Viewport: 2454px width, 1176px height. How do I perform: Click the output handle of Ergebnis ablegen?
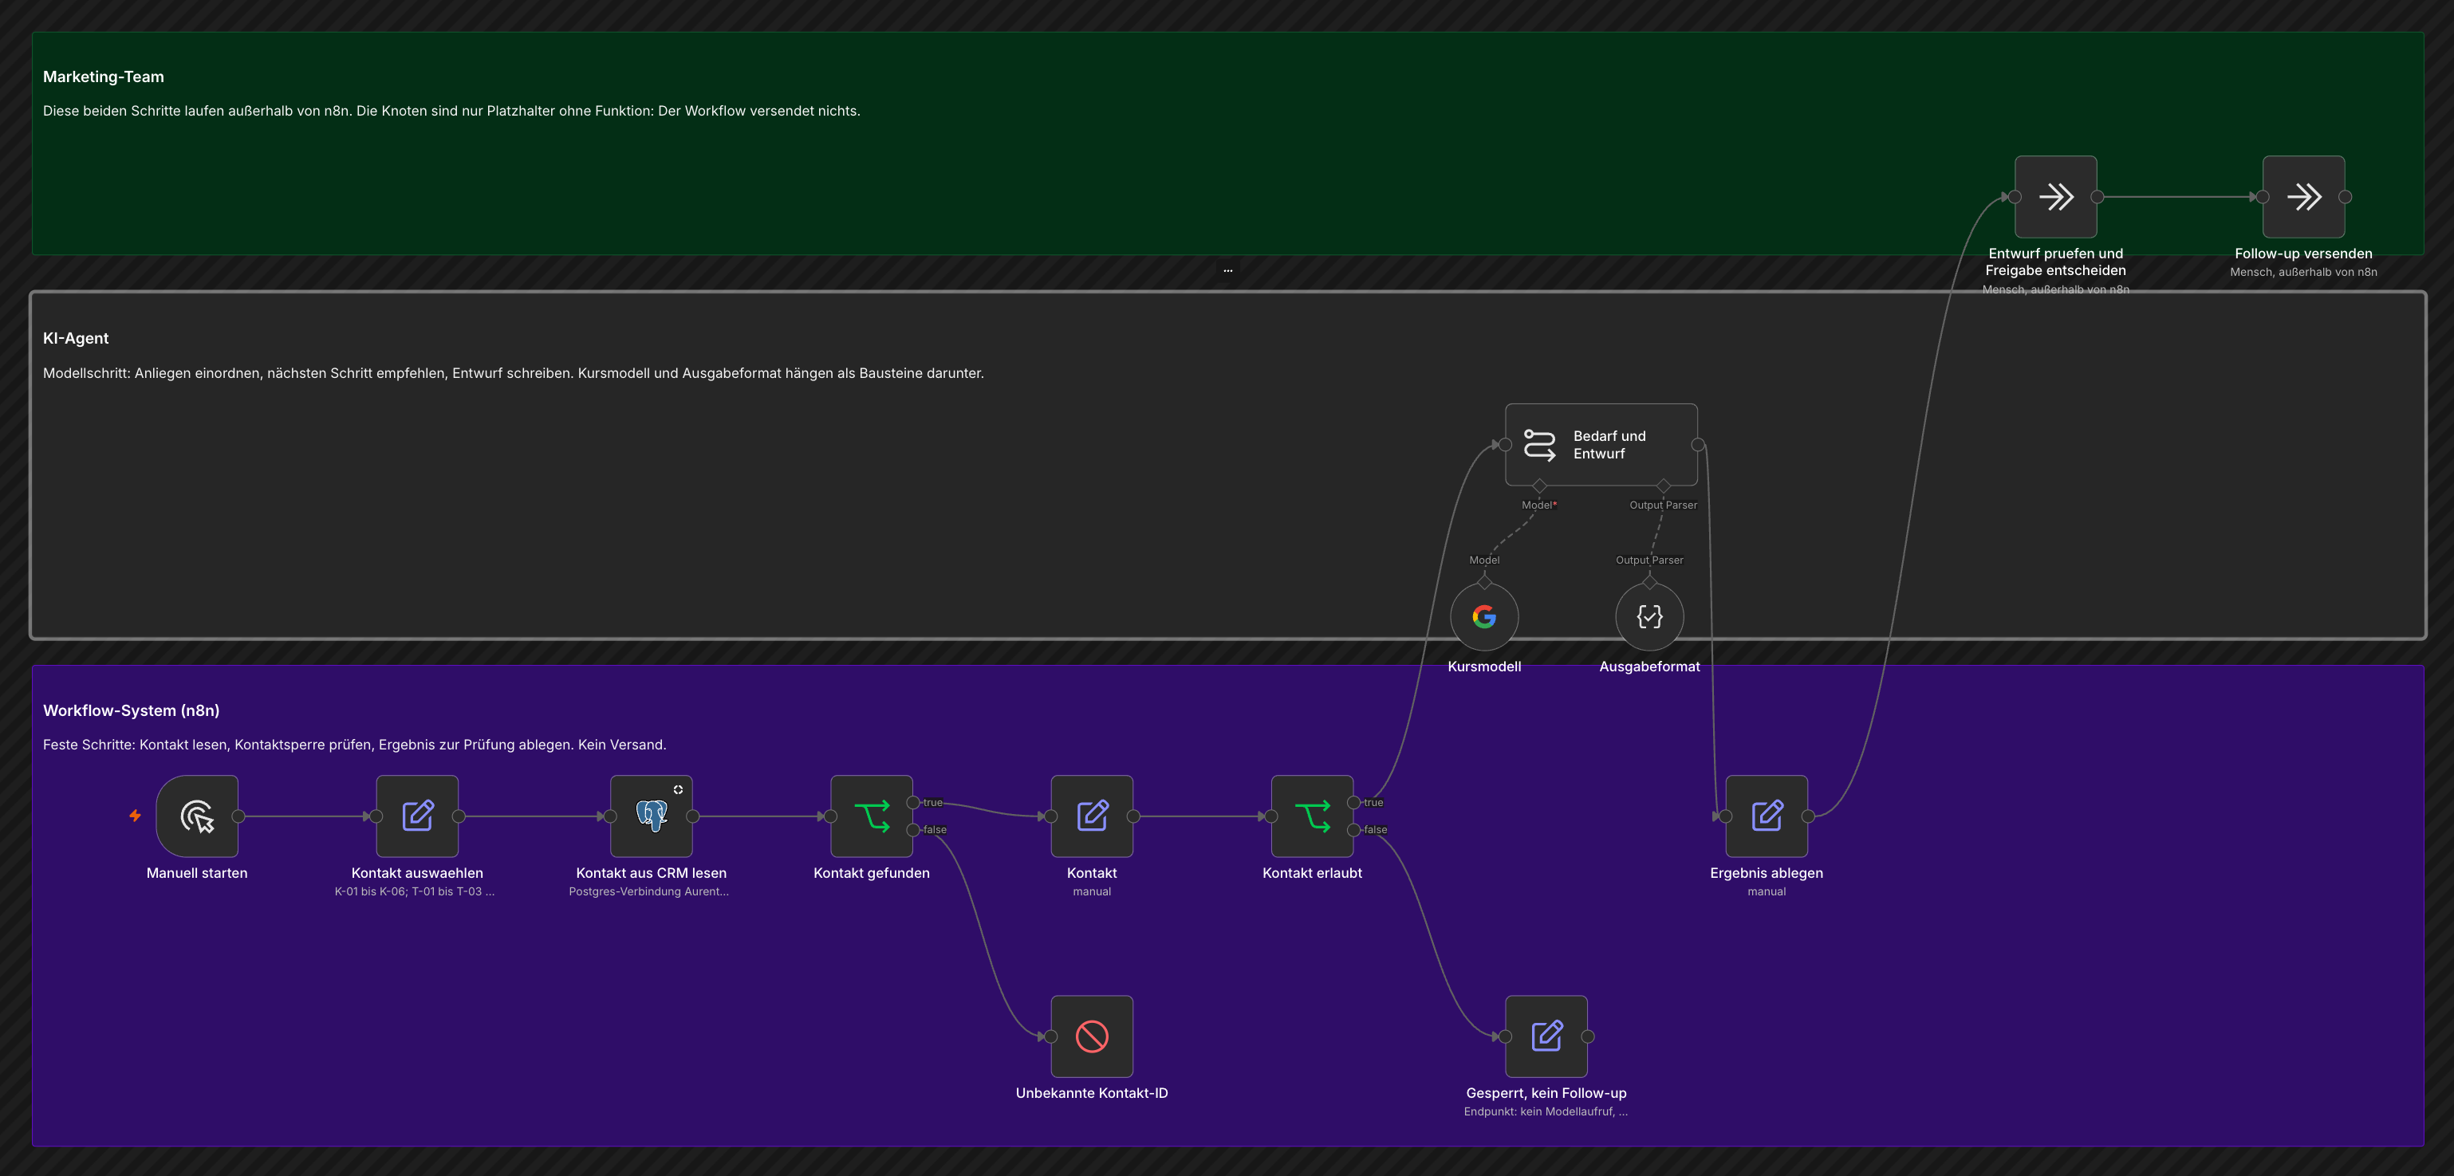(1808, 816)
